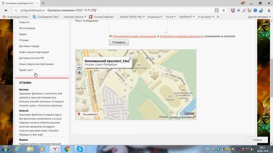Viewport: 273px width, 153px height.
Task: Click the page vertical scrollbar thumb
Action: coord(272,78)
